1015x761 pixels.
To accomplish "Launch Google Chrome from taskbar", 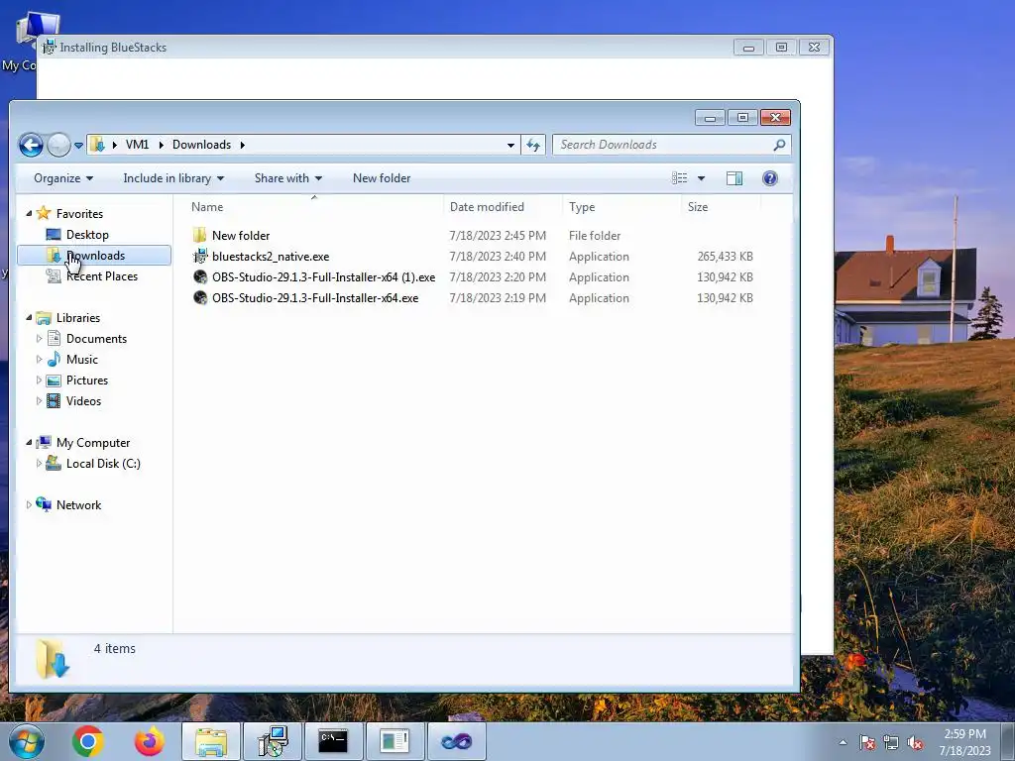I will pyautogui.click(x=88, y=741).
